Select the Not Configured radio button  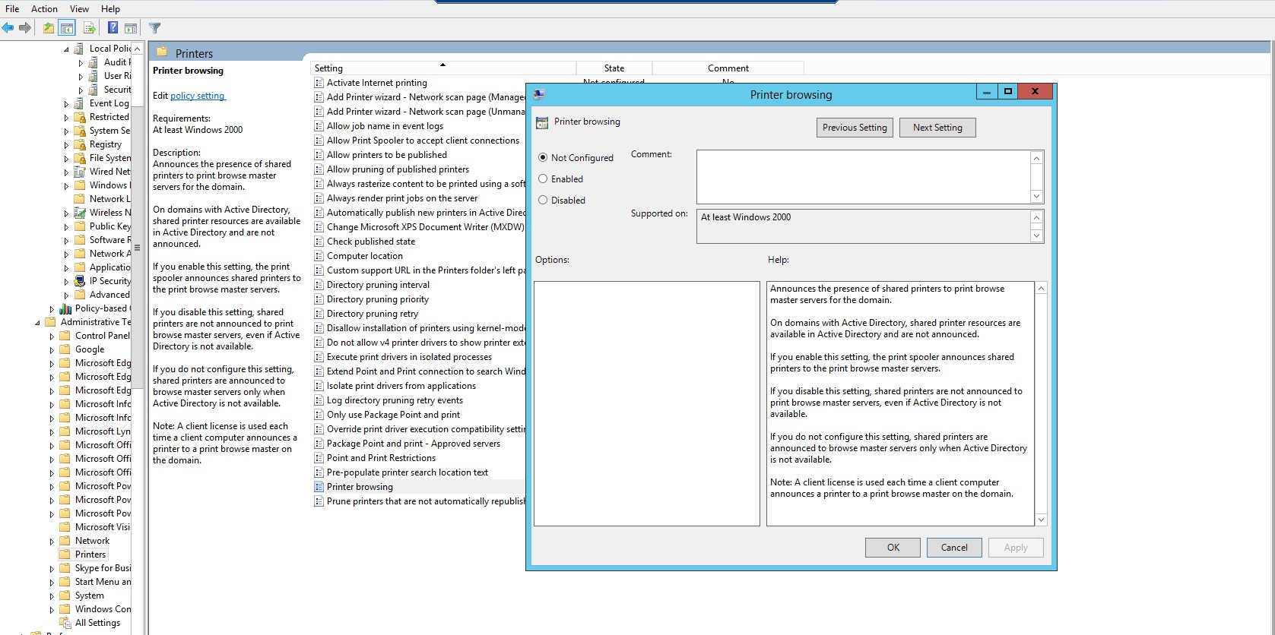tap(543, 157)
